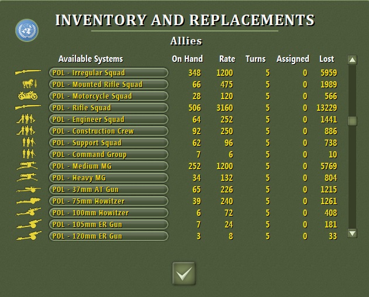This screenshot has height=297, width=369.
Task: Open the POL - Construction Crew entry
Action: [x=109, y=131]
